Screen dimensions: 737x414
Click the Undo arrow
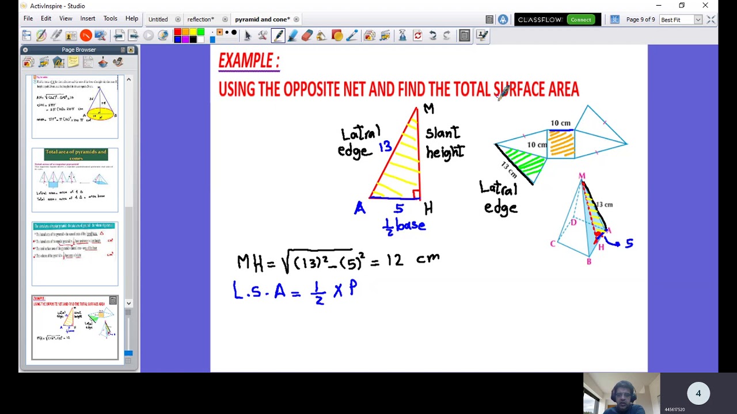click(x=432, y=36)
